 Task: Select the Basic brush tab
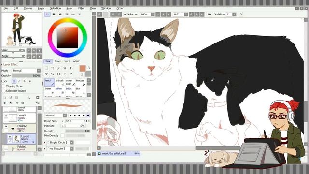pos(48,61)
